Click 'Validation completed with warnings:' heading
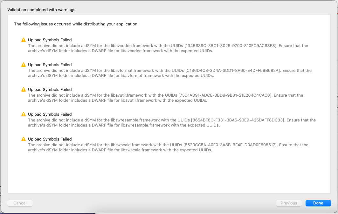 pyautogui.click(x=42, y=10)
